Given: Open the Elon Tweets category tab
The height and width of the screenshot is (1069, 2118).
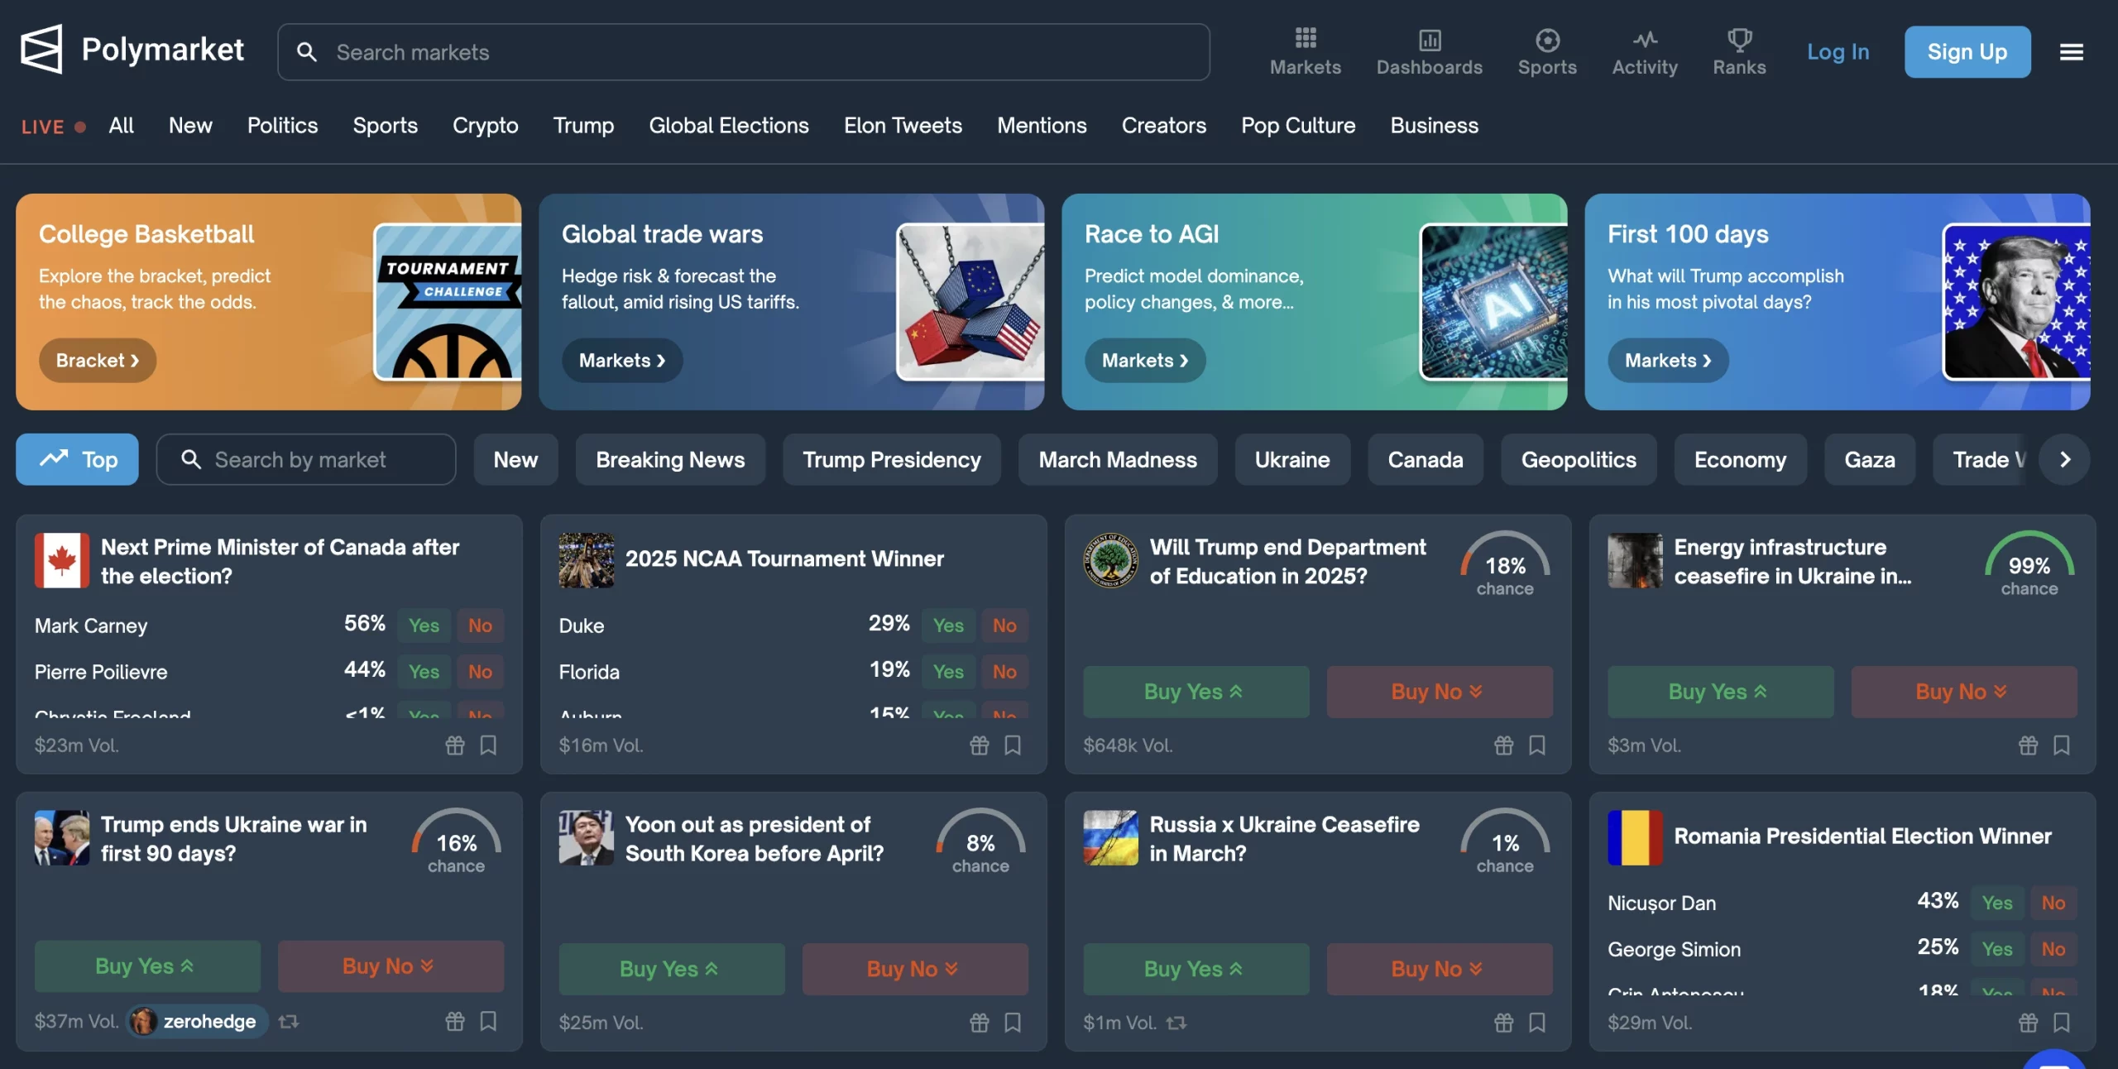Looking at the screenshot, I should (x=903, y=126).
